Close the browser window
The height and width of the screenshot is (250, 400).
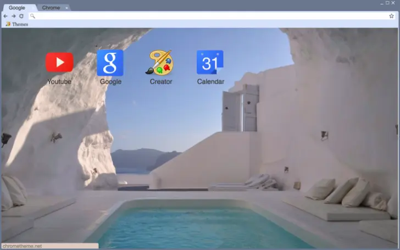click(x=394, y=3)
